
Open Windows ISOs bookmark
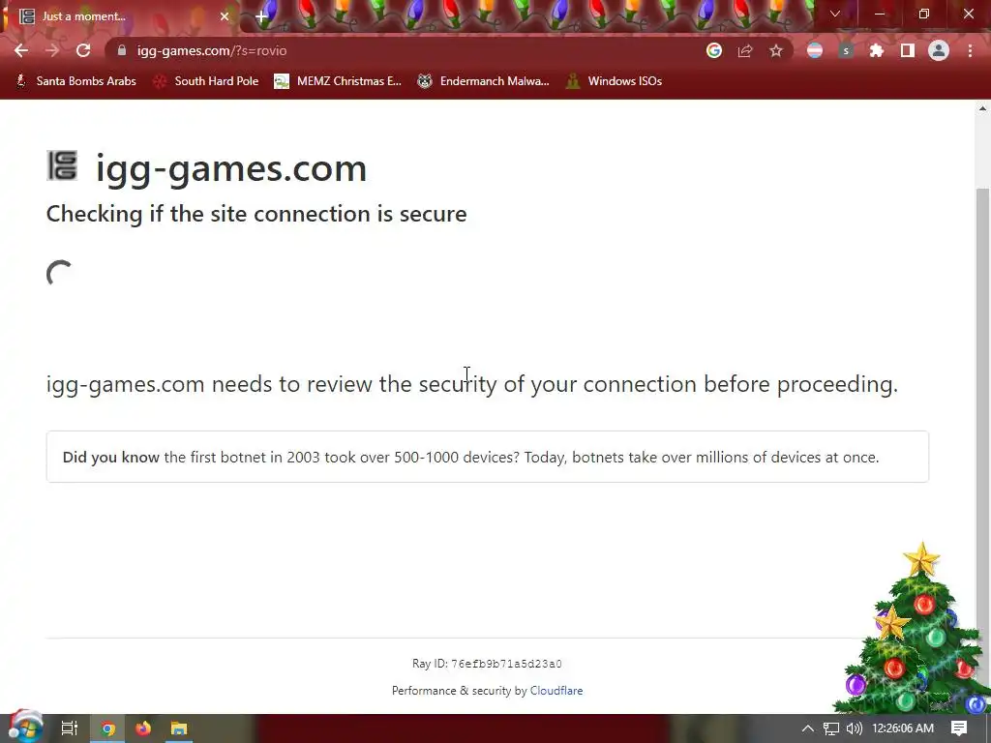coord(615,81)
